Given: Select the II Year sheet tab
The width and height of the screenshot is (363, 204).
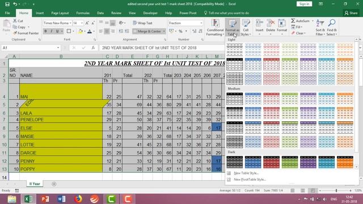Looking at the screenshot, I should 35,184.
